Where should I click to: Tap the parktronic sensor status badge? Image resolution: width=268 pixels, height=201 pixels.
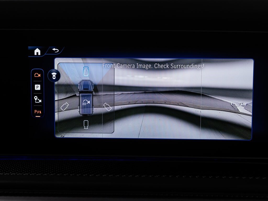[x=54, y=76]
